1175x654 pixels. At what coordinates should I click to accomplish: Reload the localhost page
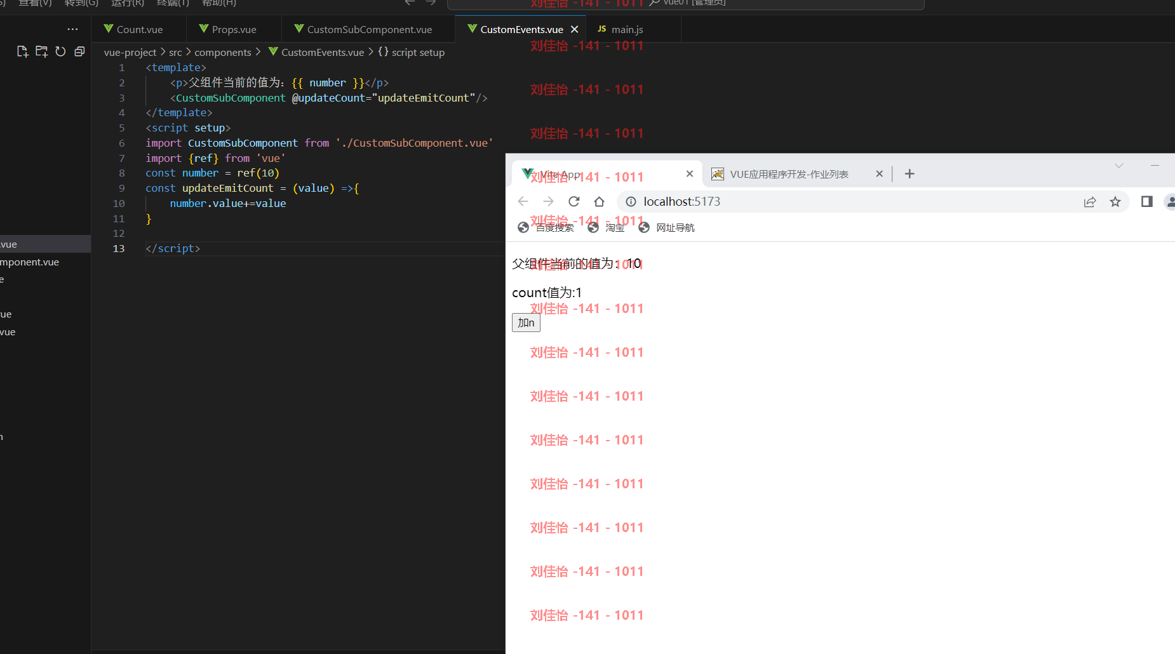click(574, 201)
